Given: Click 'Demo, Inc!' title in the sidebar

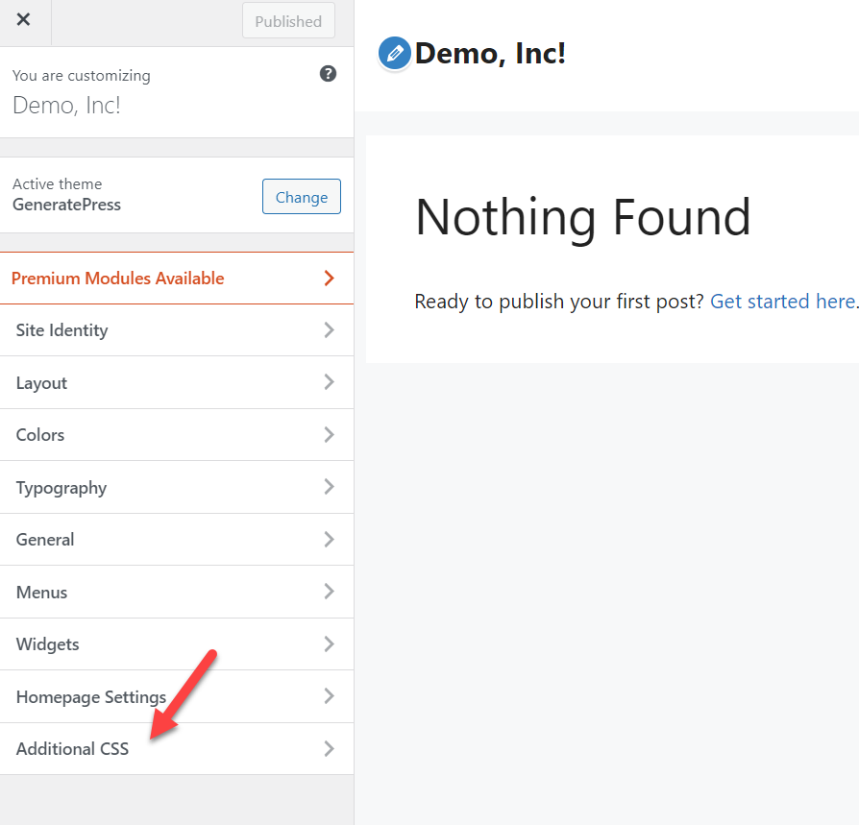Looking at the screenshot, I should 66,105.
